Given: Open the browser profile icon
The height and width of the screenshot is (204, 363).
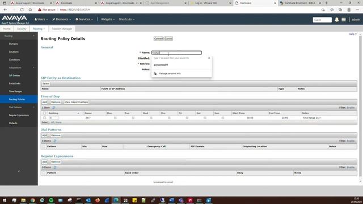Looking at the screenshot, I should (349, 10).
